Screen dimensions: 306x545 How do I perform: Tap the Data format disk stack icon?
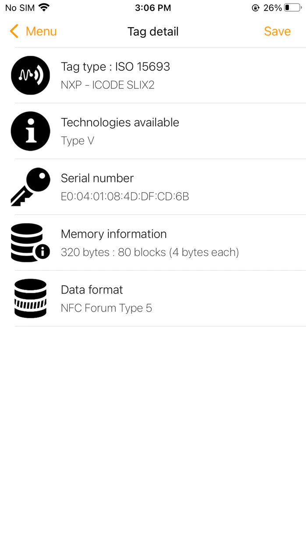(30, 298)
